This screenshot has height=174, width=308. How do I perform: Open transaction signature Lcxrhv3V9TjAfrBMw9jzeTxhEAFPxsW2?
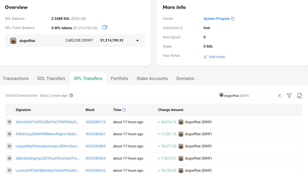click(x=47, y=170)
